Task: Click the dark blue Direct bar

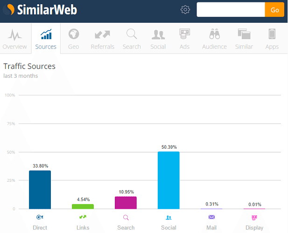Action: (x=40, y=190)
